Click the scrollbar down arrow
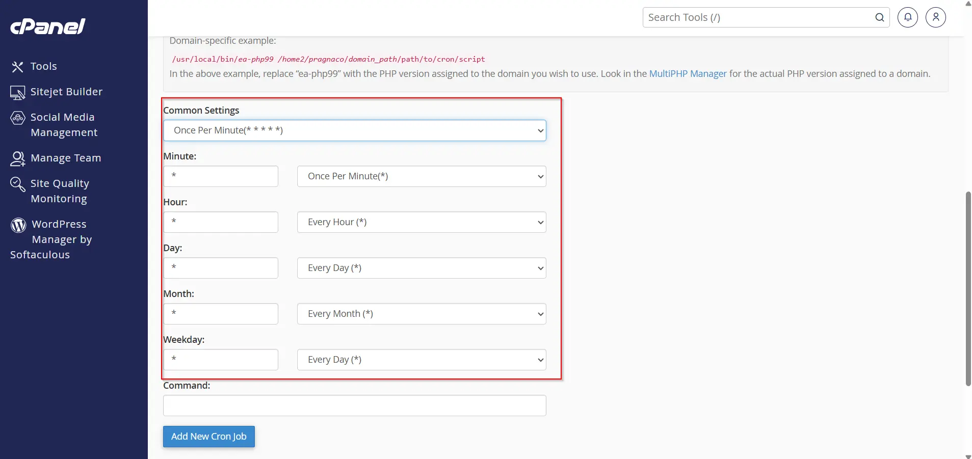 (968, 456)
